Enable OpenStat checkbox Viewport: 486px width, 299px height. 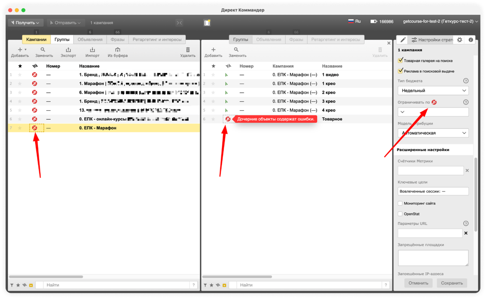point(400,214)
